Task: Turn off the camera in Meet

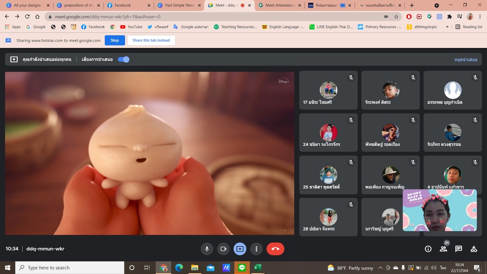Action: (x=223, y=249)
